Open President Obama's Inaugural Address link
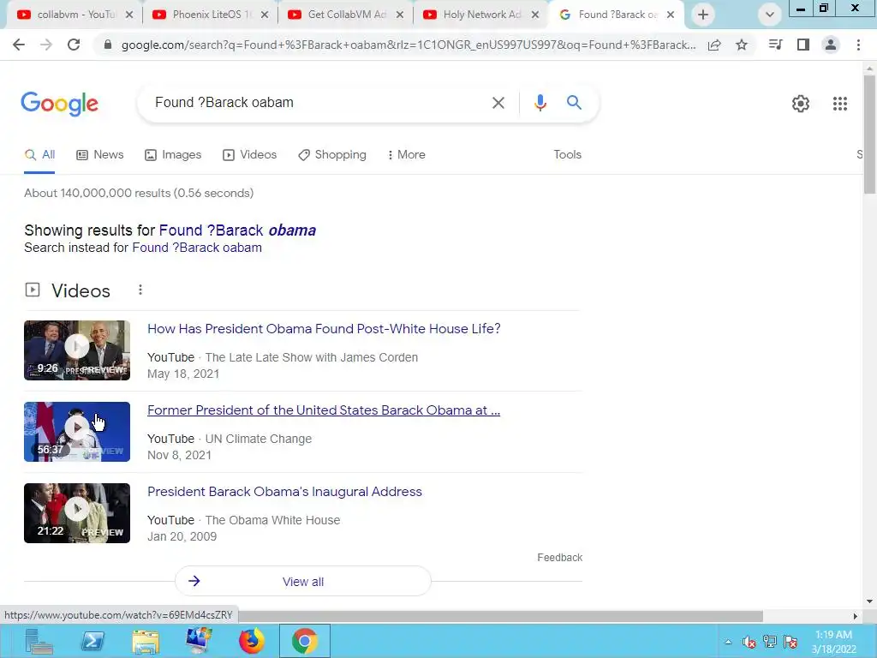This screenshot has width=877, height=658. coord(284,491)
